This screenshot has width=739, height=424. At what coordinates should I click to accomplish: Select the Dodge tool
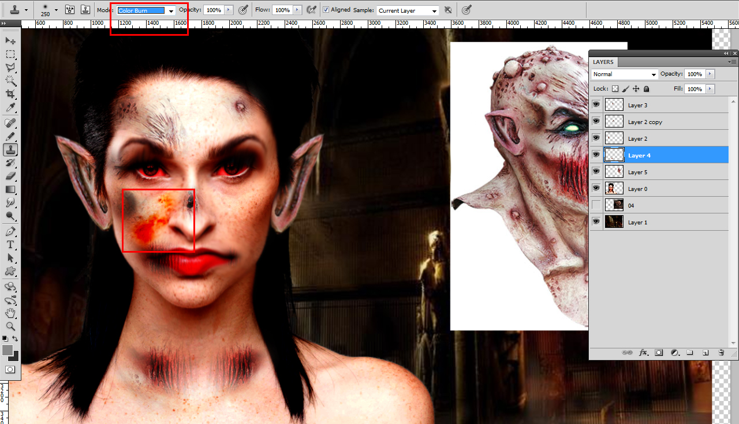click(10, 216)
